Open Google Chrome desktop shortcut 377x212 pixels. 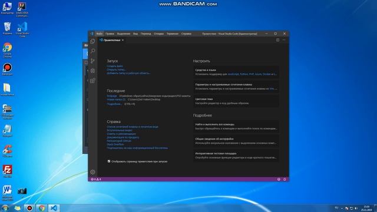pos(7,50)
